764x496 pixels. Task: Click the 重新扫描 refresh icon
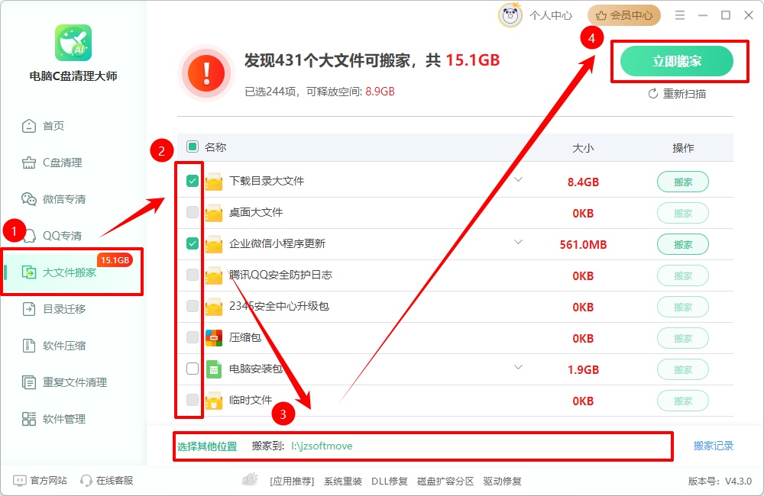(653, 93)
